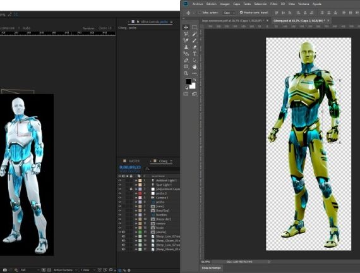The width and height of the screenshot is (360, 273).
Task: Open the Archivo menu
Action: [x=198, y=4]
